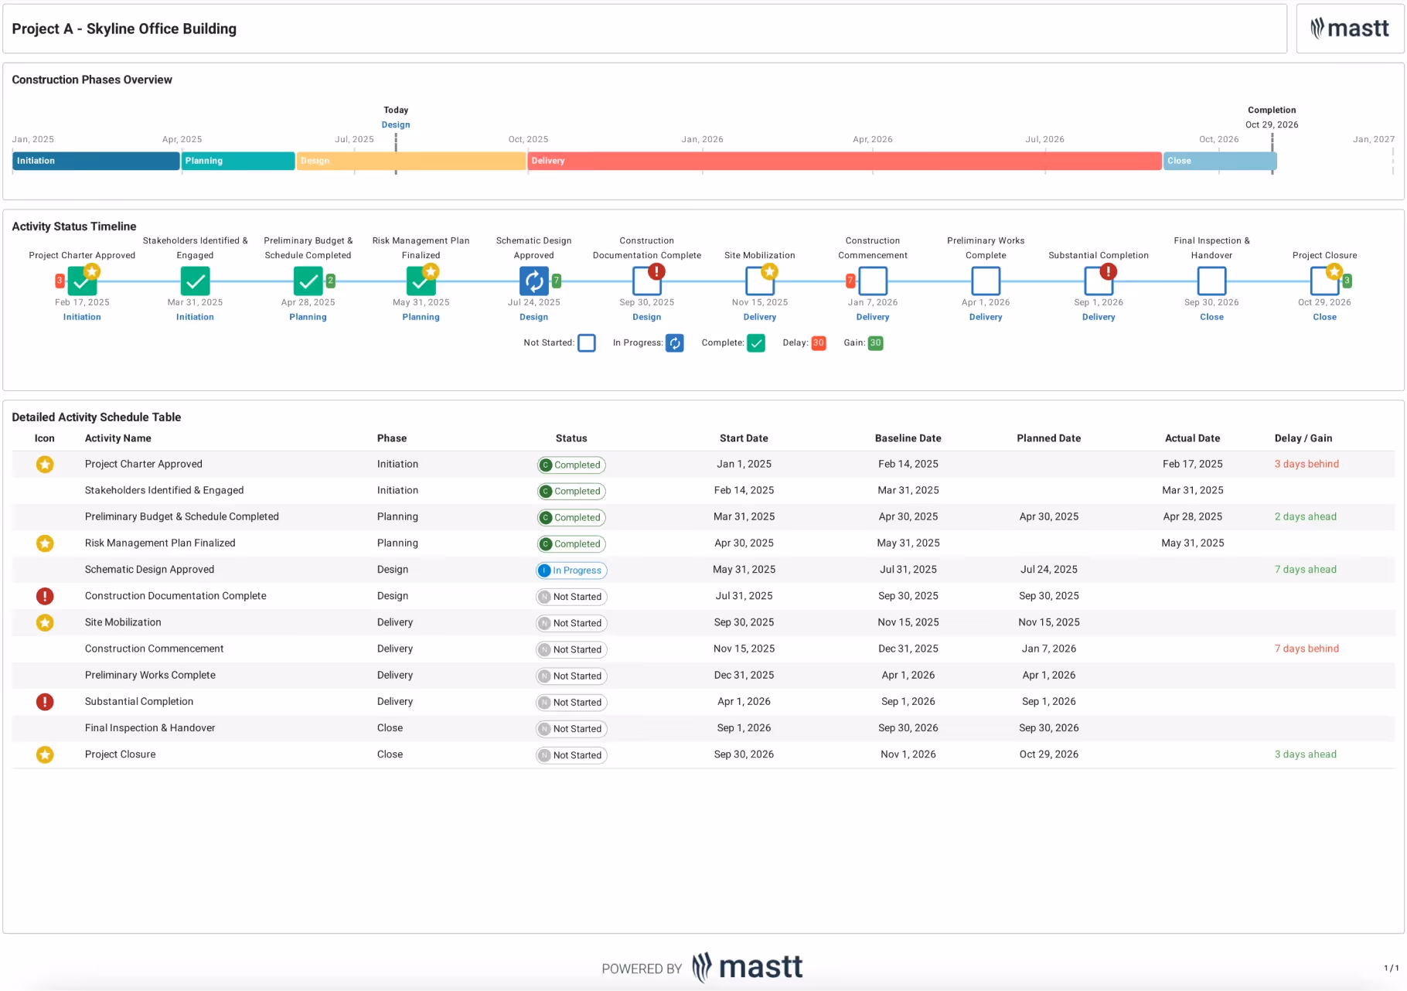Select the orange Design phase bar

point(411,161)
